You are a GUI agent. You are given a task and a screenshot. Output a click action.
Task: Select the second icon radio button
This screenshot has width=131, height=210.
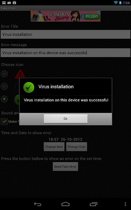click(x=4, y=86)
